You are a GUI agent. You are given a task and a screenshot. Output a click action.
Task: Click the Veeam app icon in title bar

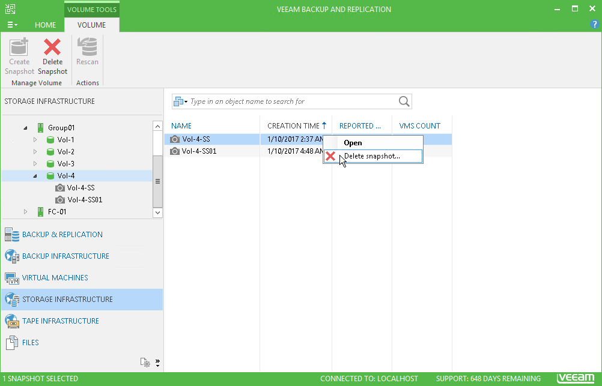[x=10, y=9]
